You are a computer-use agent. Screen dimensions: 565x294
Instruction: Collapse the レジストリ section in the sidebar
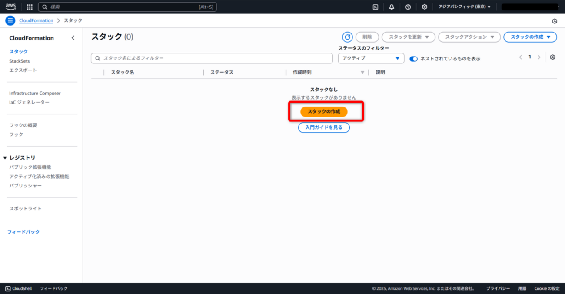coord(5,158)
